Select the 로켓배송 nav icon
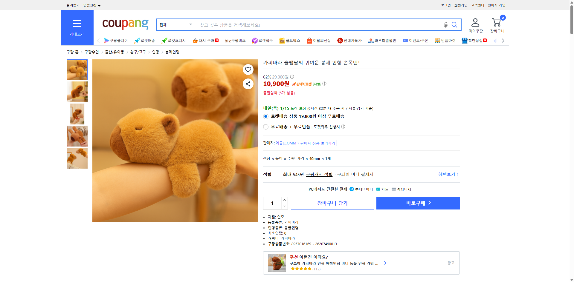The image size is (574, 282). (145, 41)
